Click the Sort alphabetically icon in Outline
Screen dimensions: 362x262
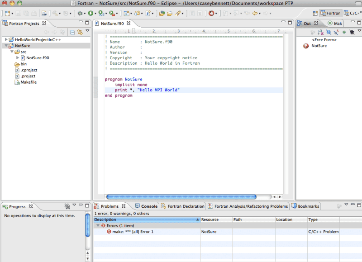pos(320,32)
